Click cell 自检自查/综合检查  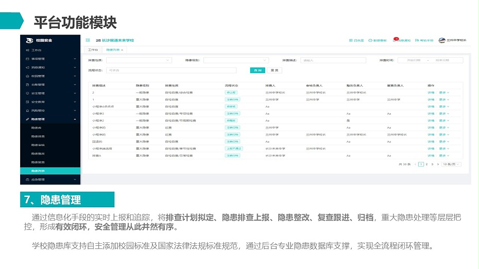click(x=179, y=93)
